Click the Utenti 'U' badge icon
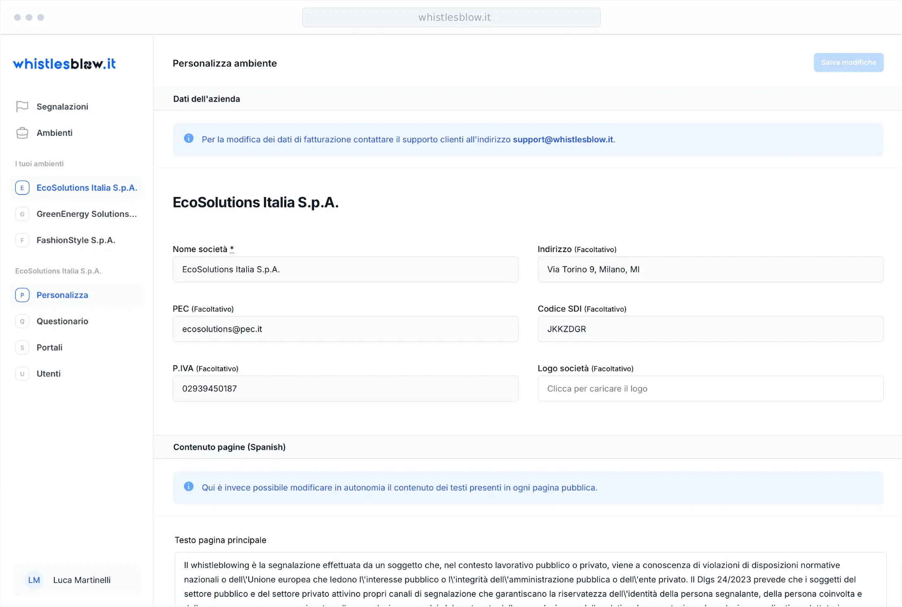902x607 pixels. 22,374
